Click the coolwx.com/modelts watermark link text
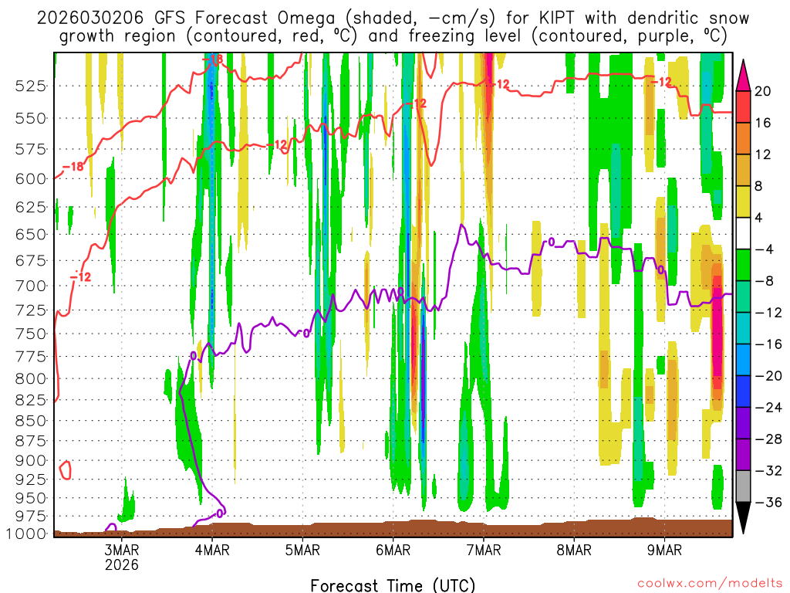This screenshot has height=593, width=790. [710, 584]
